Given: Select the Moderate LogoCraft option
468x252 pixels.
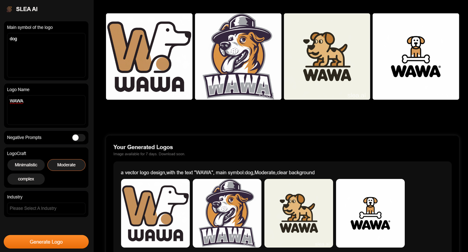Looking at the screenshot, I should 67,165.
